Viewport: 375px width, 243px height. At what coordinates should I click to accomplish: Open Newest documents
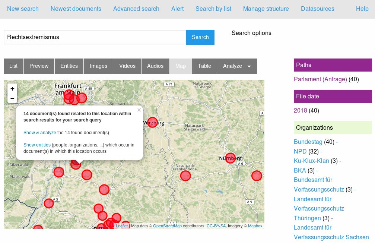pyautogui.click(x=76, y=9)
